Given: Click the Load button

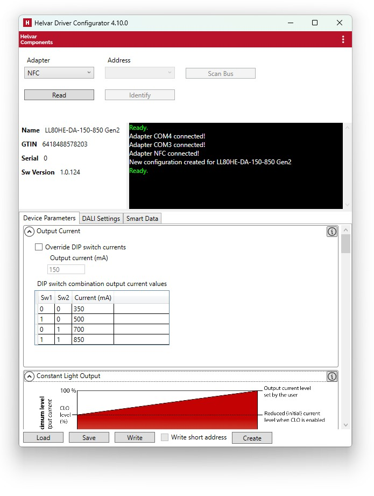Looking at the screenshot, I should click(43, 438).
